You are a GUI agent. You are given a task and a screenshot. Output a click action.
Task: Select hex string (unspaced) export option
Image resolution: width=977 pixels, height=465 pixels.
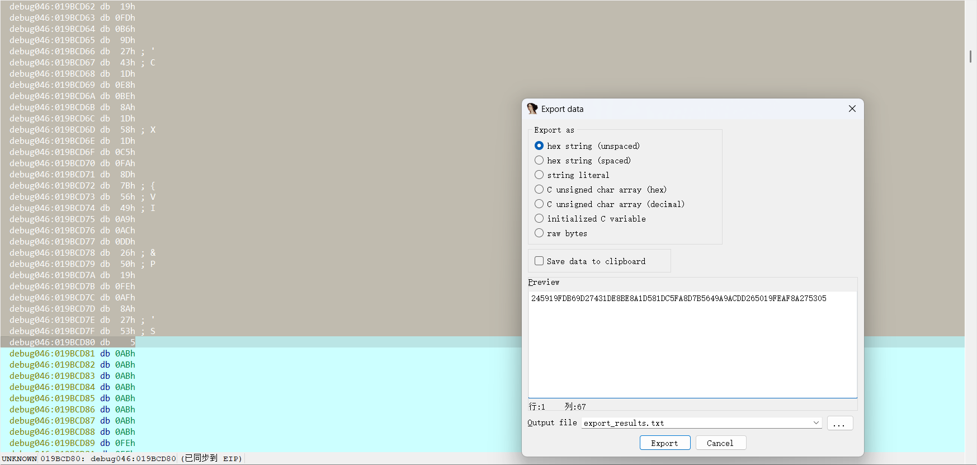click(539, 145)
